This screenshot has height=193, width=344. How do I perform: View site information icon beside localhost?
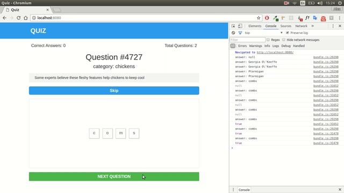coord(34,18)
